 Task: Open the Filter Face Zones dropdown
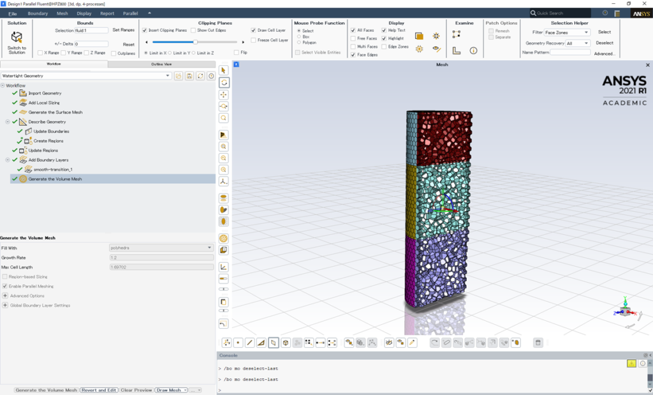point(567,32)
